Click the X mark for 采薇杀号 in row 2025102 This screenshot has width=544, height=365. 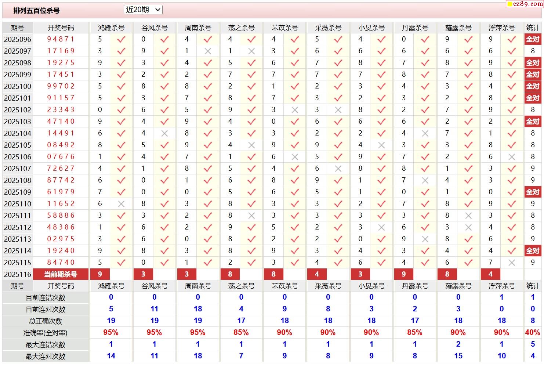point(338,110)
